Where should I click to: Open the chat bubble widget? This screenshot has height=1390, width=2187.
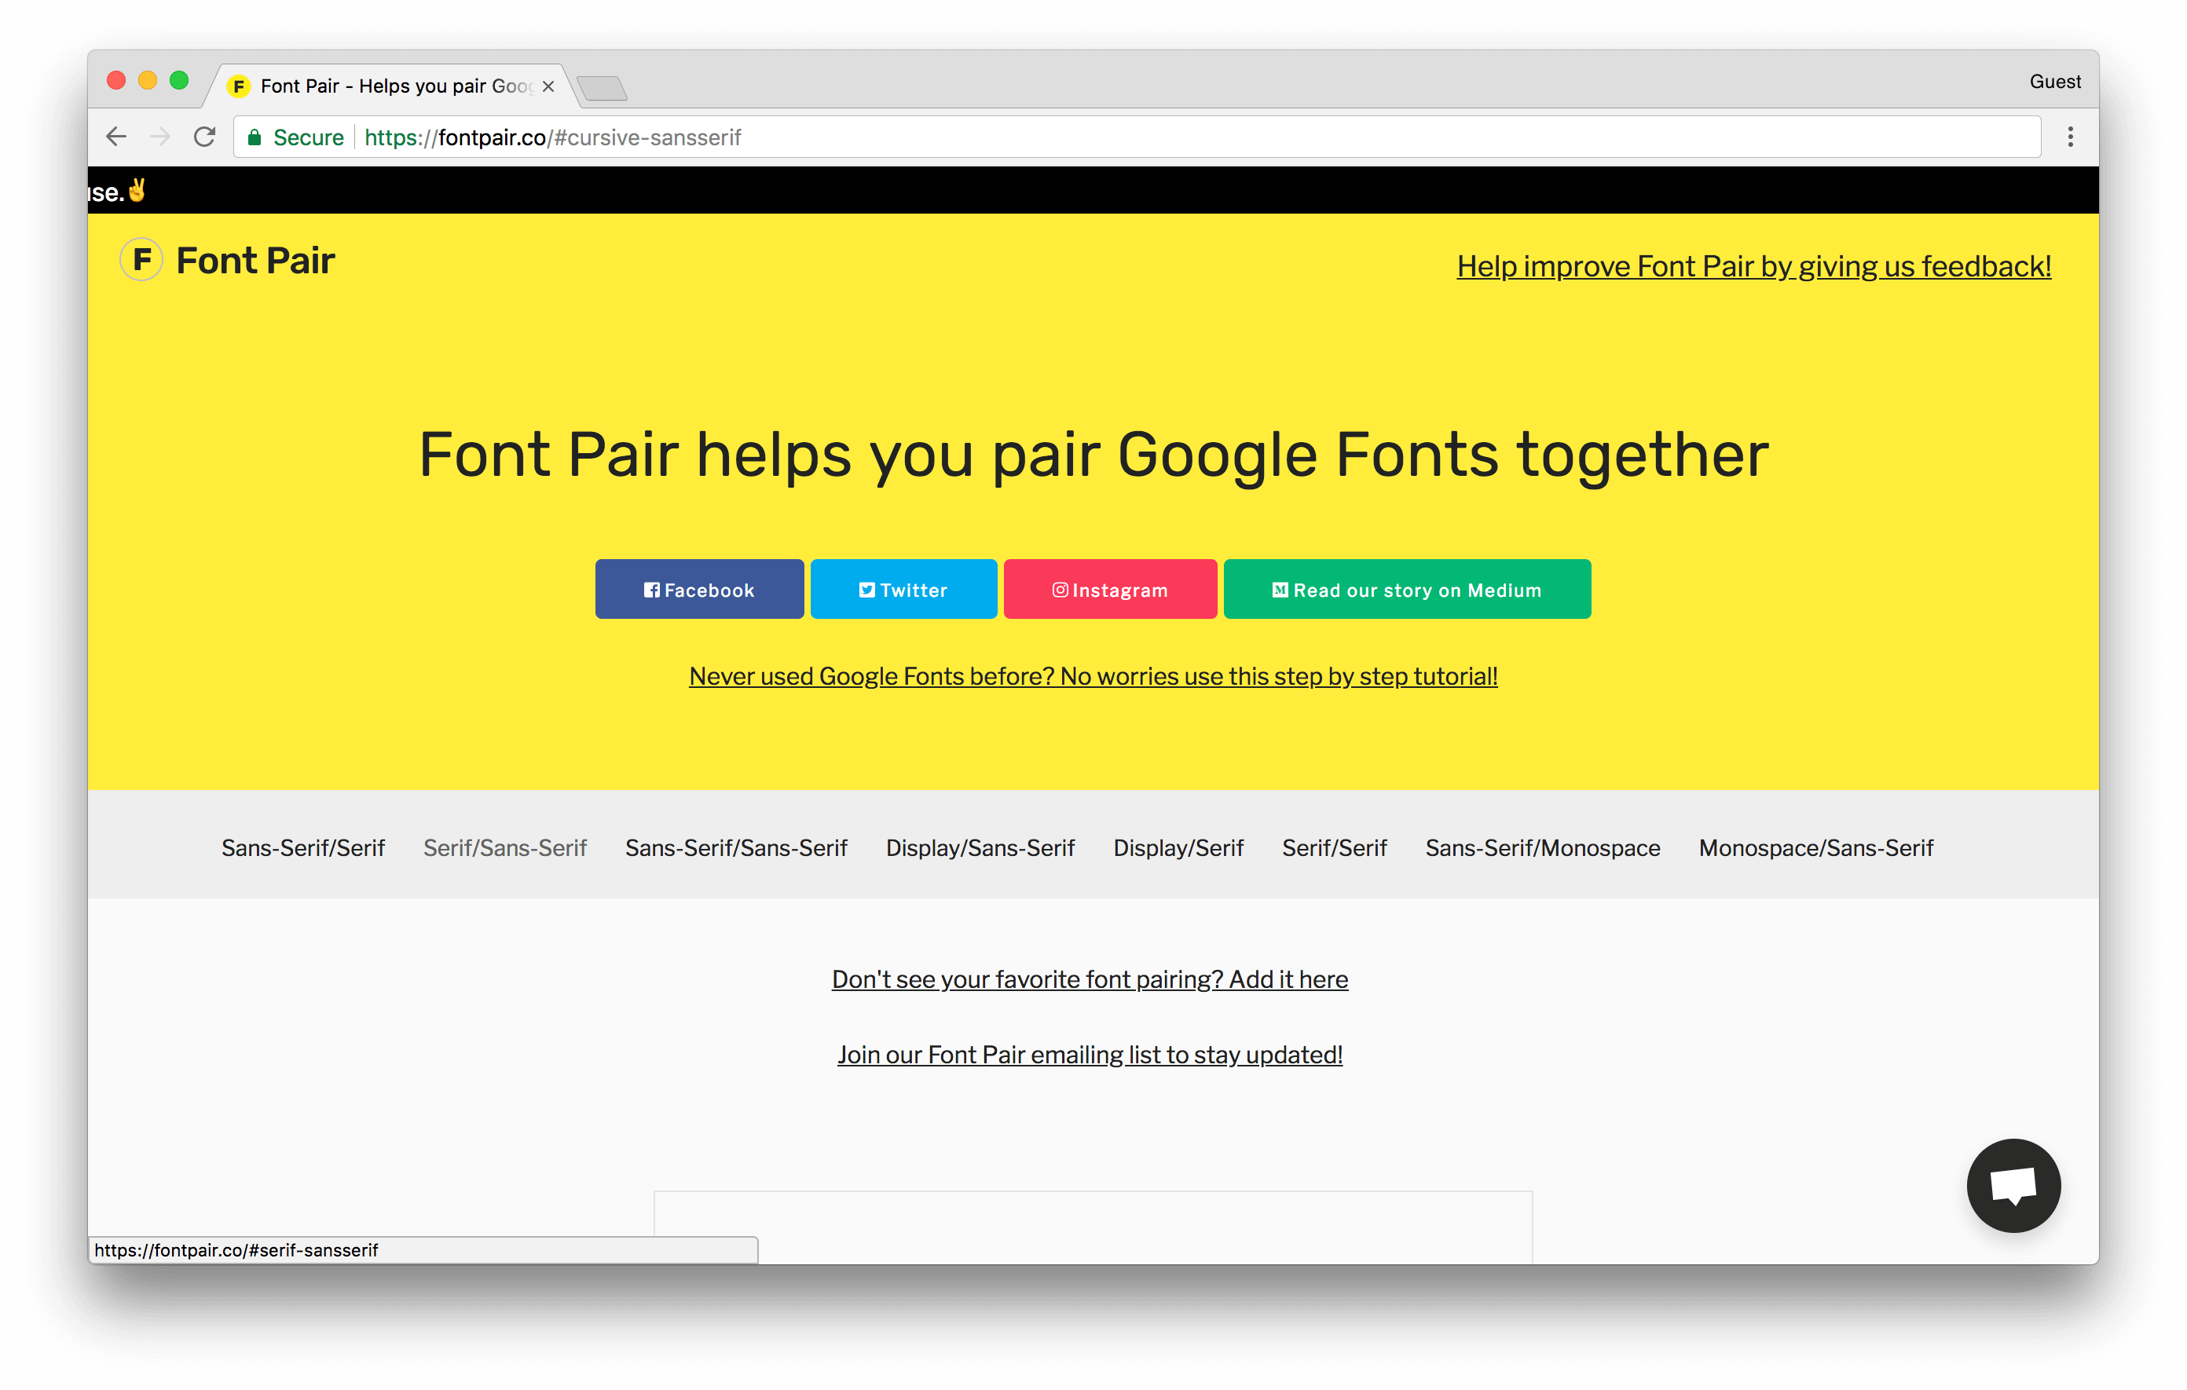2013,1185
